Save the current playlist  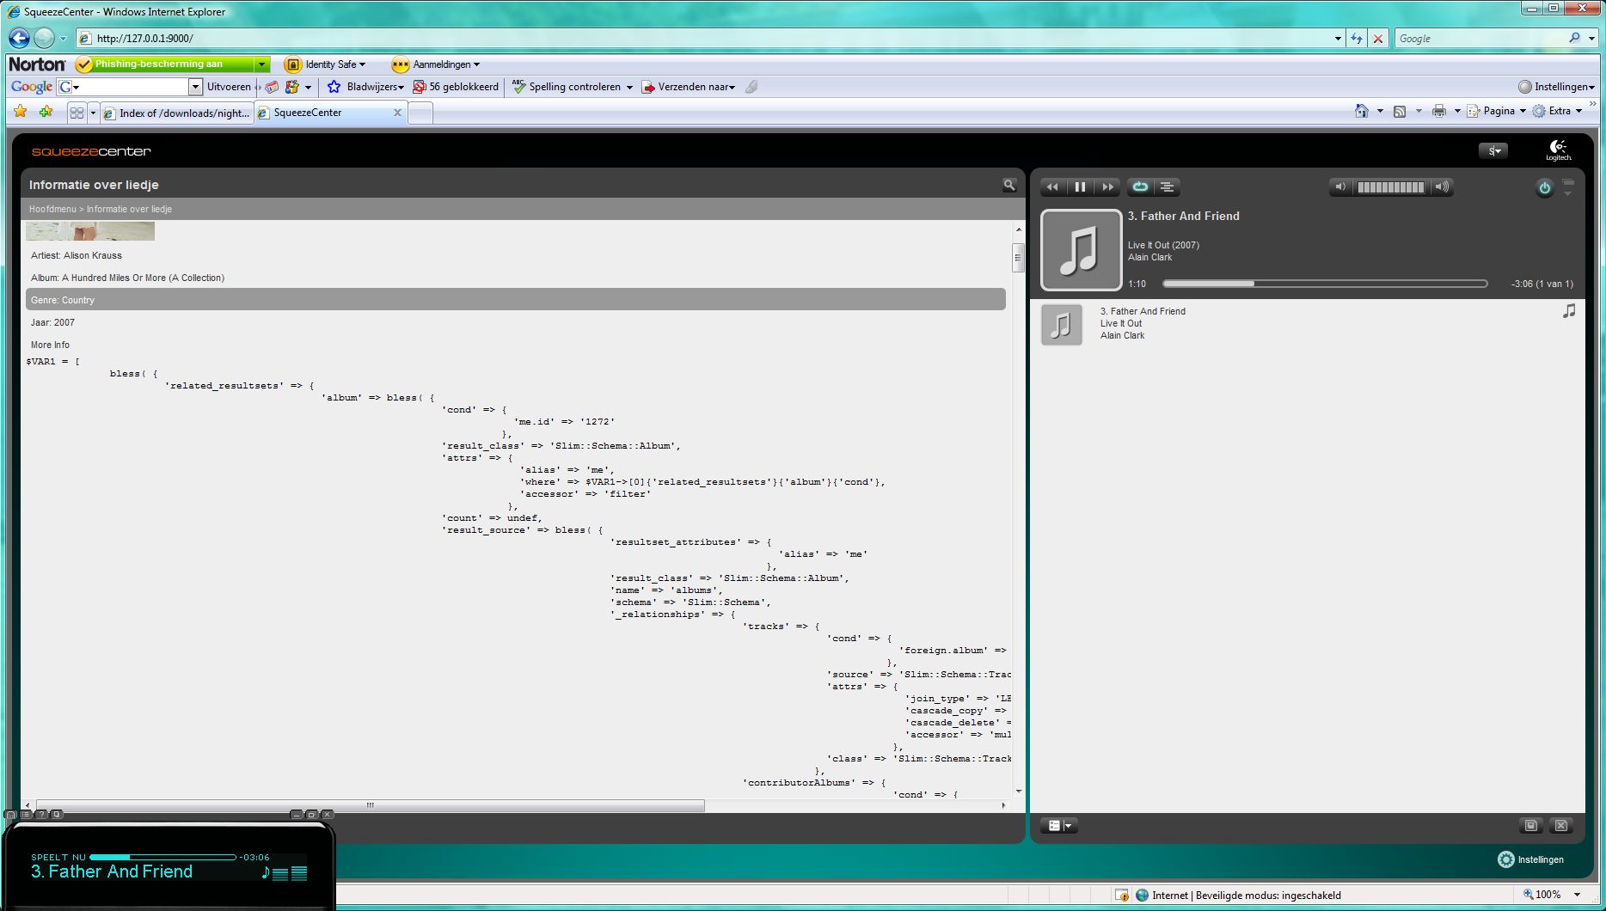point(1531,825)
